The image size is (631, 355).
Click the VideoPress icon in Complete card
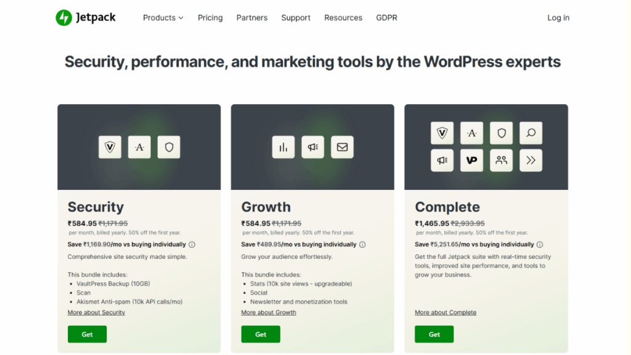(x=471, y=160)
